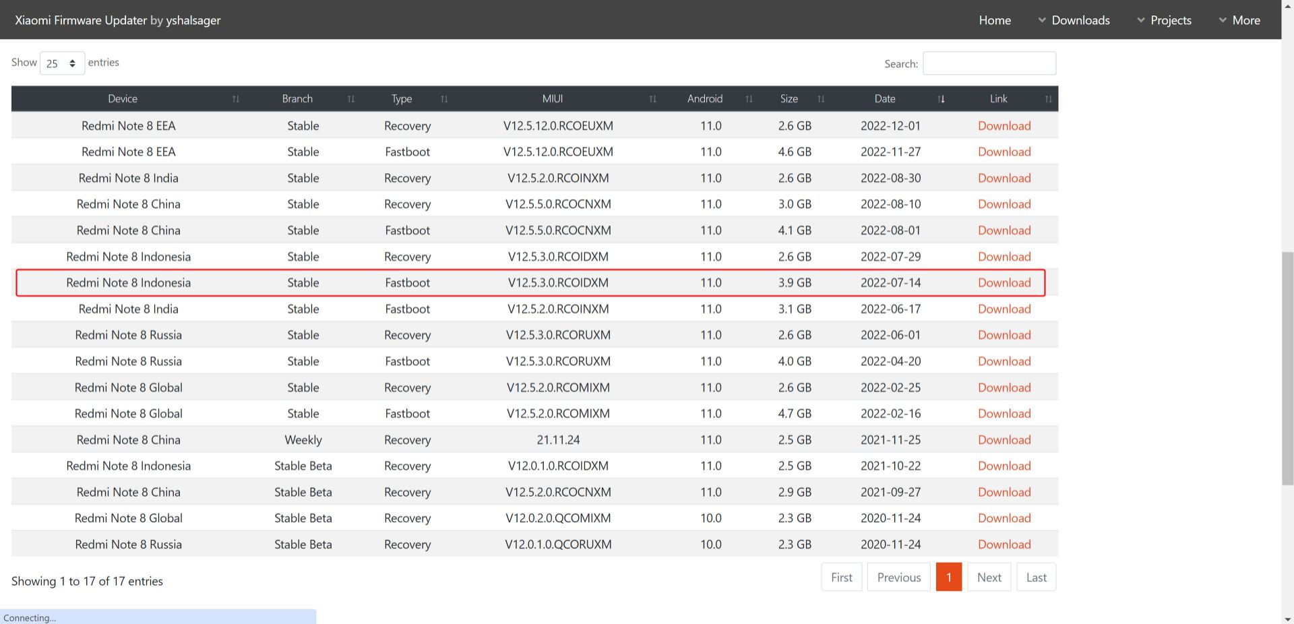This screenshot has width=1294, height=624.
Task: Select size cell 4.7 GB
Action: tap(795, 414)
